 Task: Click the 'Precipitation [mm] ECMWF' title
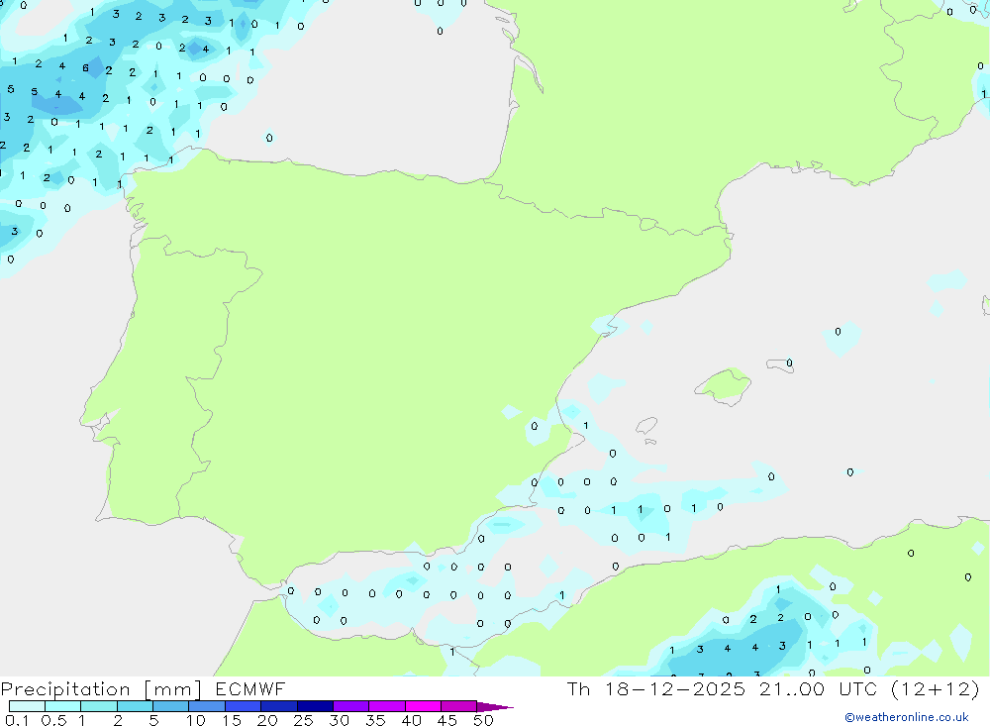(144, 688)
